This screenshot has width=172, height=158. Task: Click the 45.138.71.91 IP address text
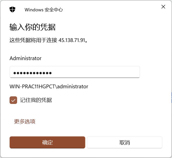72,40
